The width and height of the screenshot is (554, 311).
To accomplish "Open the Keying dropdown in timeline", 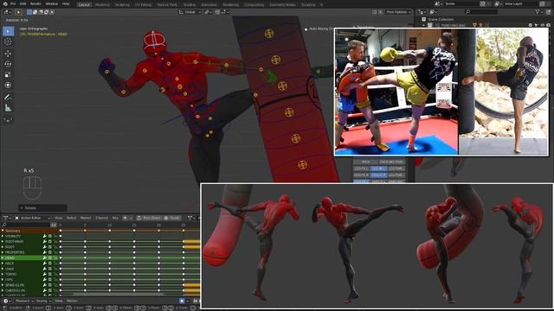I will [x=43, y=301].
